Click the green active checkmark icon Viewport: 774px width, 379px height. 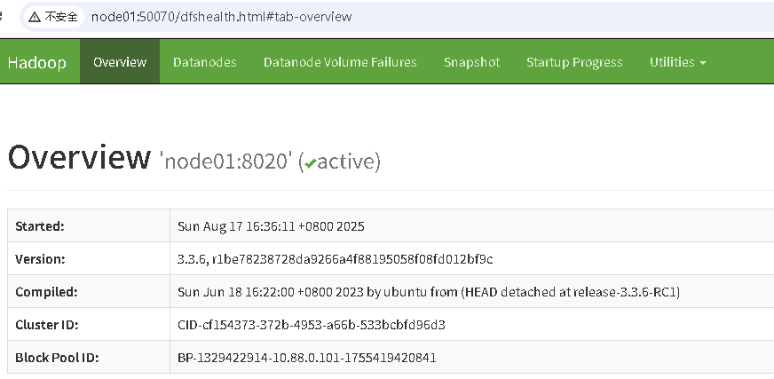coord(310,162)
